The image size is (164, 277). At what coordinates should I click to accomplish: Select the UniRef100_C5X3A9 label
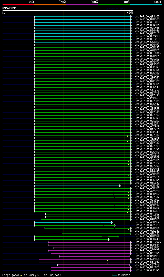point(147,42)
